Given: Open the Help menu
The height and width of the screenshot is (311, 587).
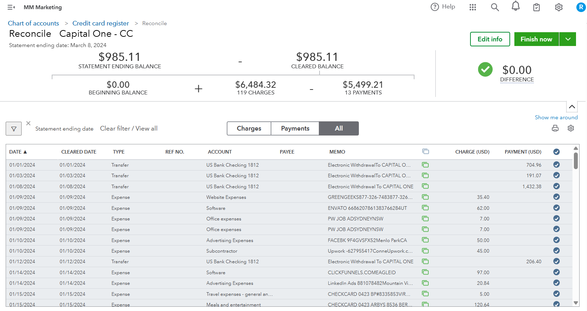Looking at the screenshot, I should (x=442, y=7).
